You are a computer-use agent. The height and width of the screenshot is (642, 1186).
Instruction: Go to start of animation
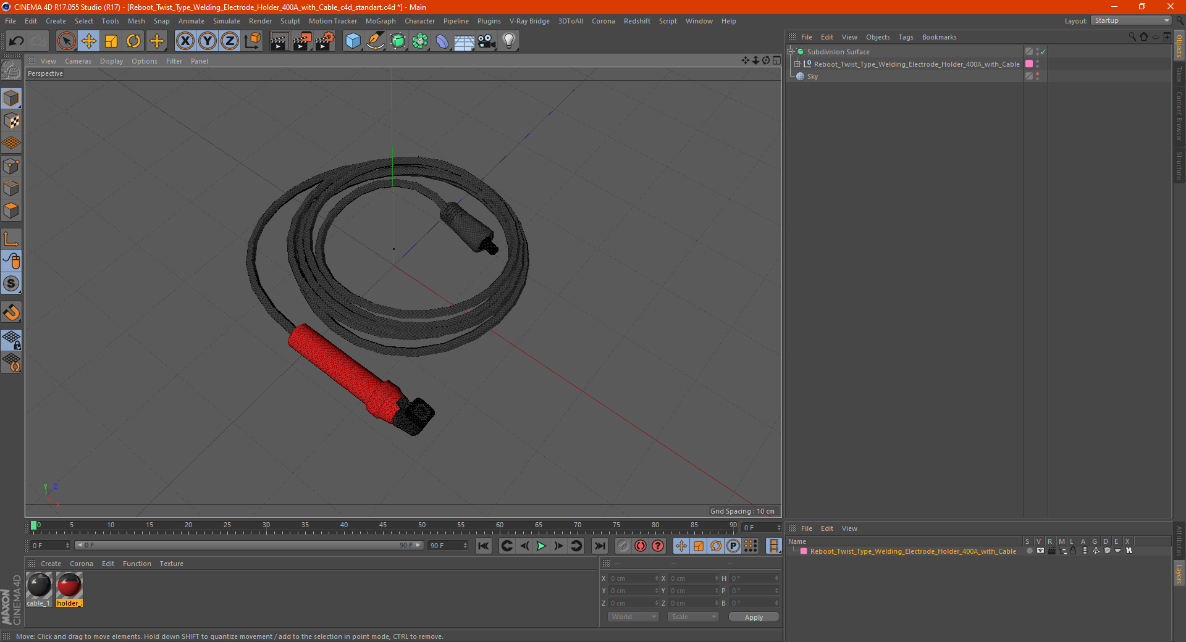click(484, 546)
